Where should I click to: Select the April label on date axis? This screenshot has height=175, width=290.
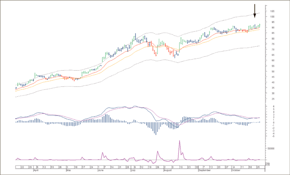point(36,170)
